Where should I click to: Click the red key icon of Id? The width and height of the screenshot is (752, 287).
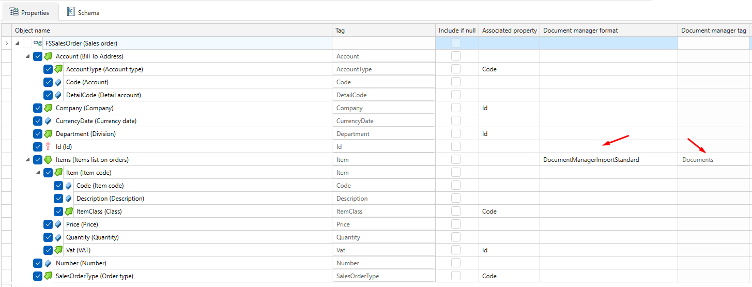coord(48,147)
